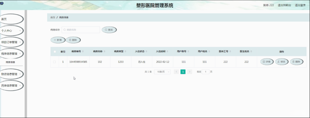
Task: Collapse the 病房信息管理 sidebar menu
Action: coord(11,53)
